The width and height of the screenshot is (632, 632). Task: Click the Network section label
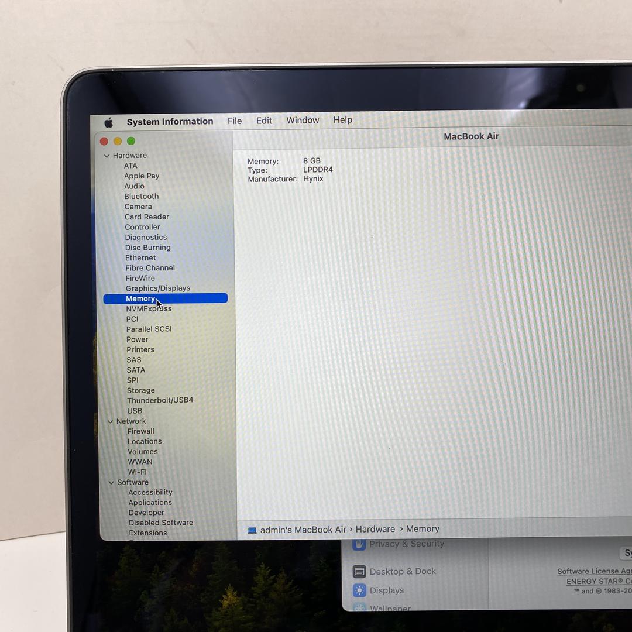(x=131, y=421)
